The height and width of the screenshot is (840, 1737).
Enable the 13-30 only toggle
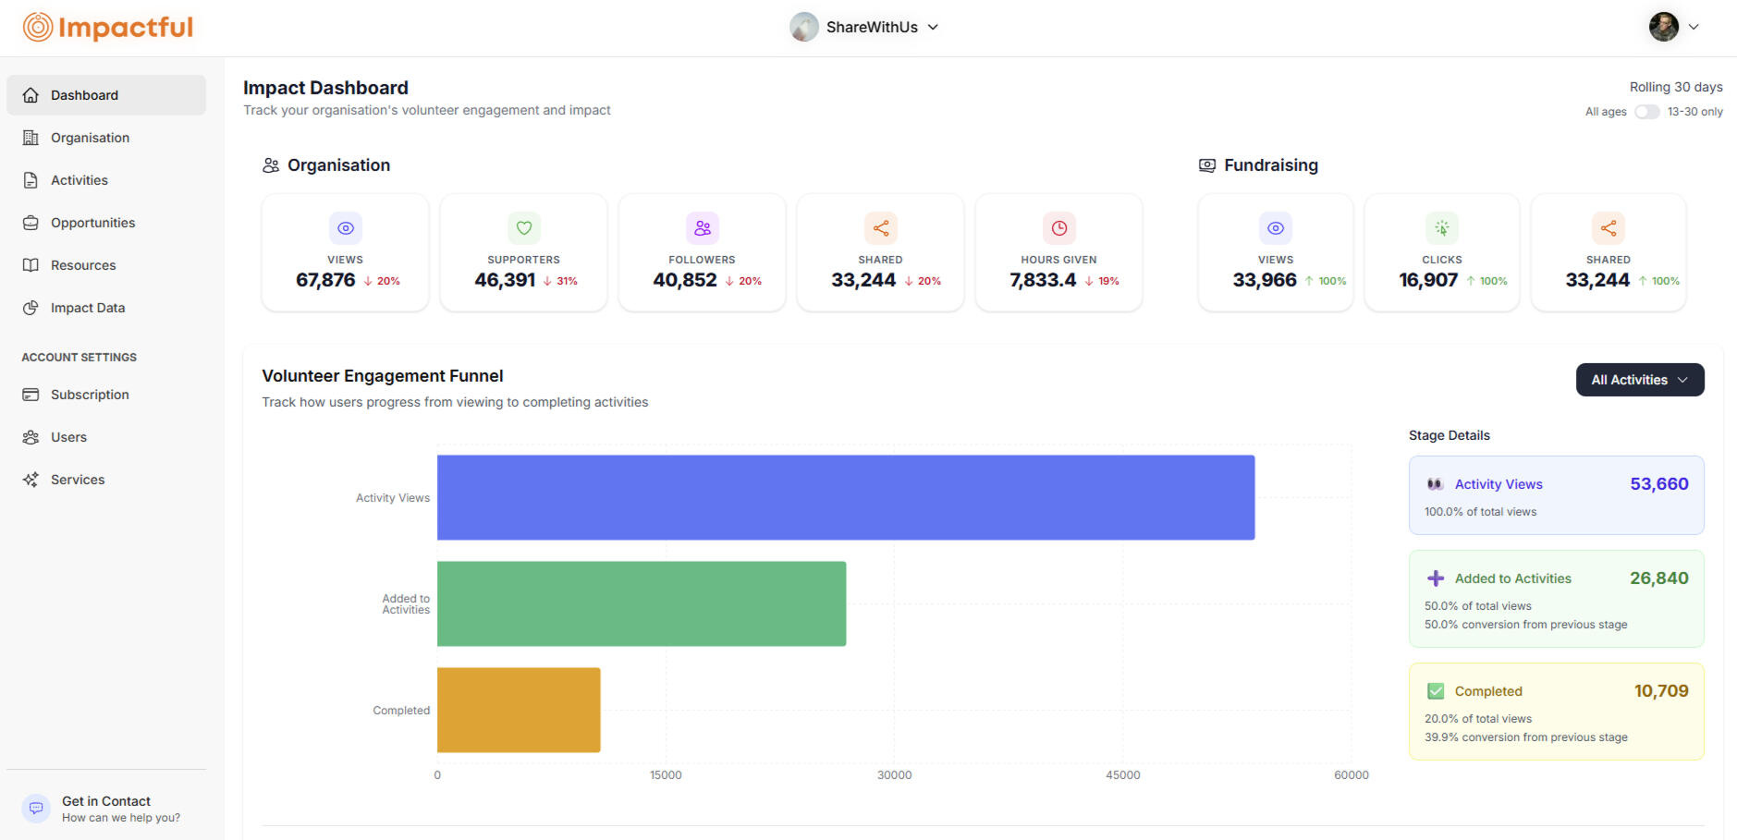coord(1647,111)
